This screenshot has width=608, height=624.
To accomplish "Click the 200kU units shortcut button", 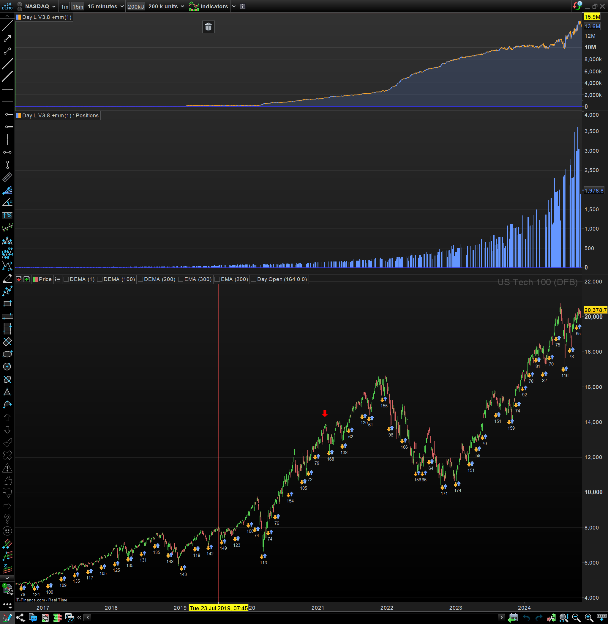I will click(136, 7).
